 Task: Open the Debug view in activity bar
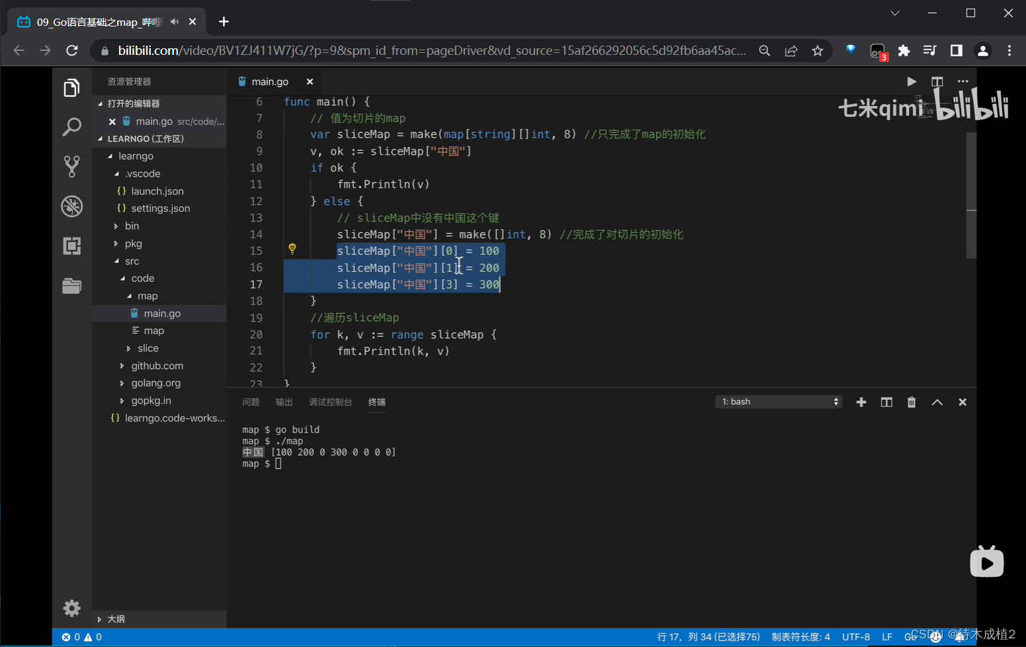[71, 206]
